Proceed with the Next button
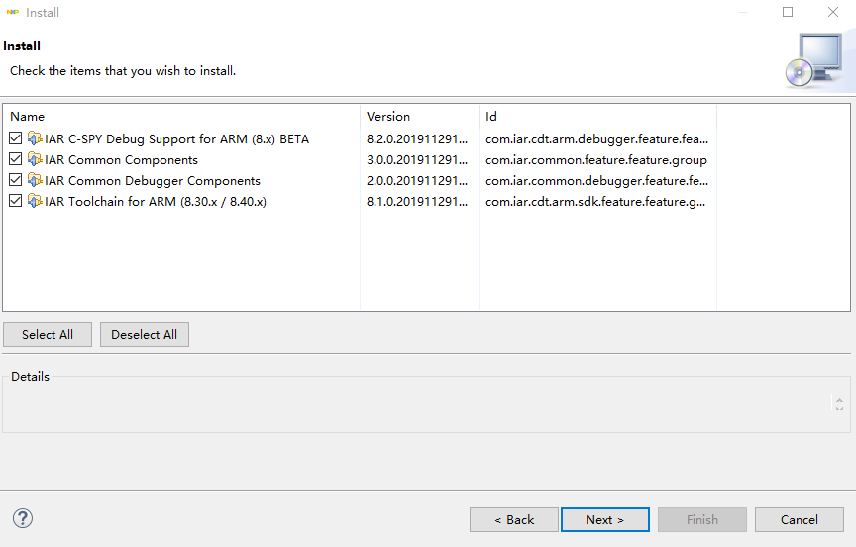 [x=605, y=519]
